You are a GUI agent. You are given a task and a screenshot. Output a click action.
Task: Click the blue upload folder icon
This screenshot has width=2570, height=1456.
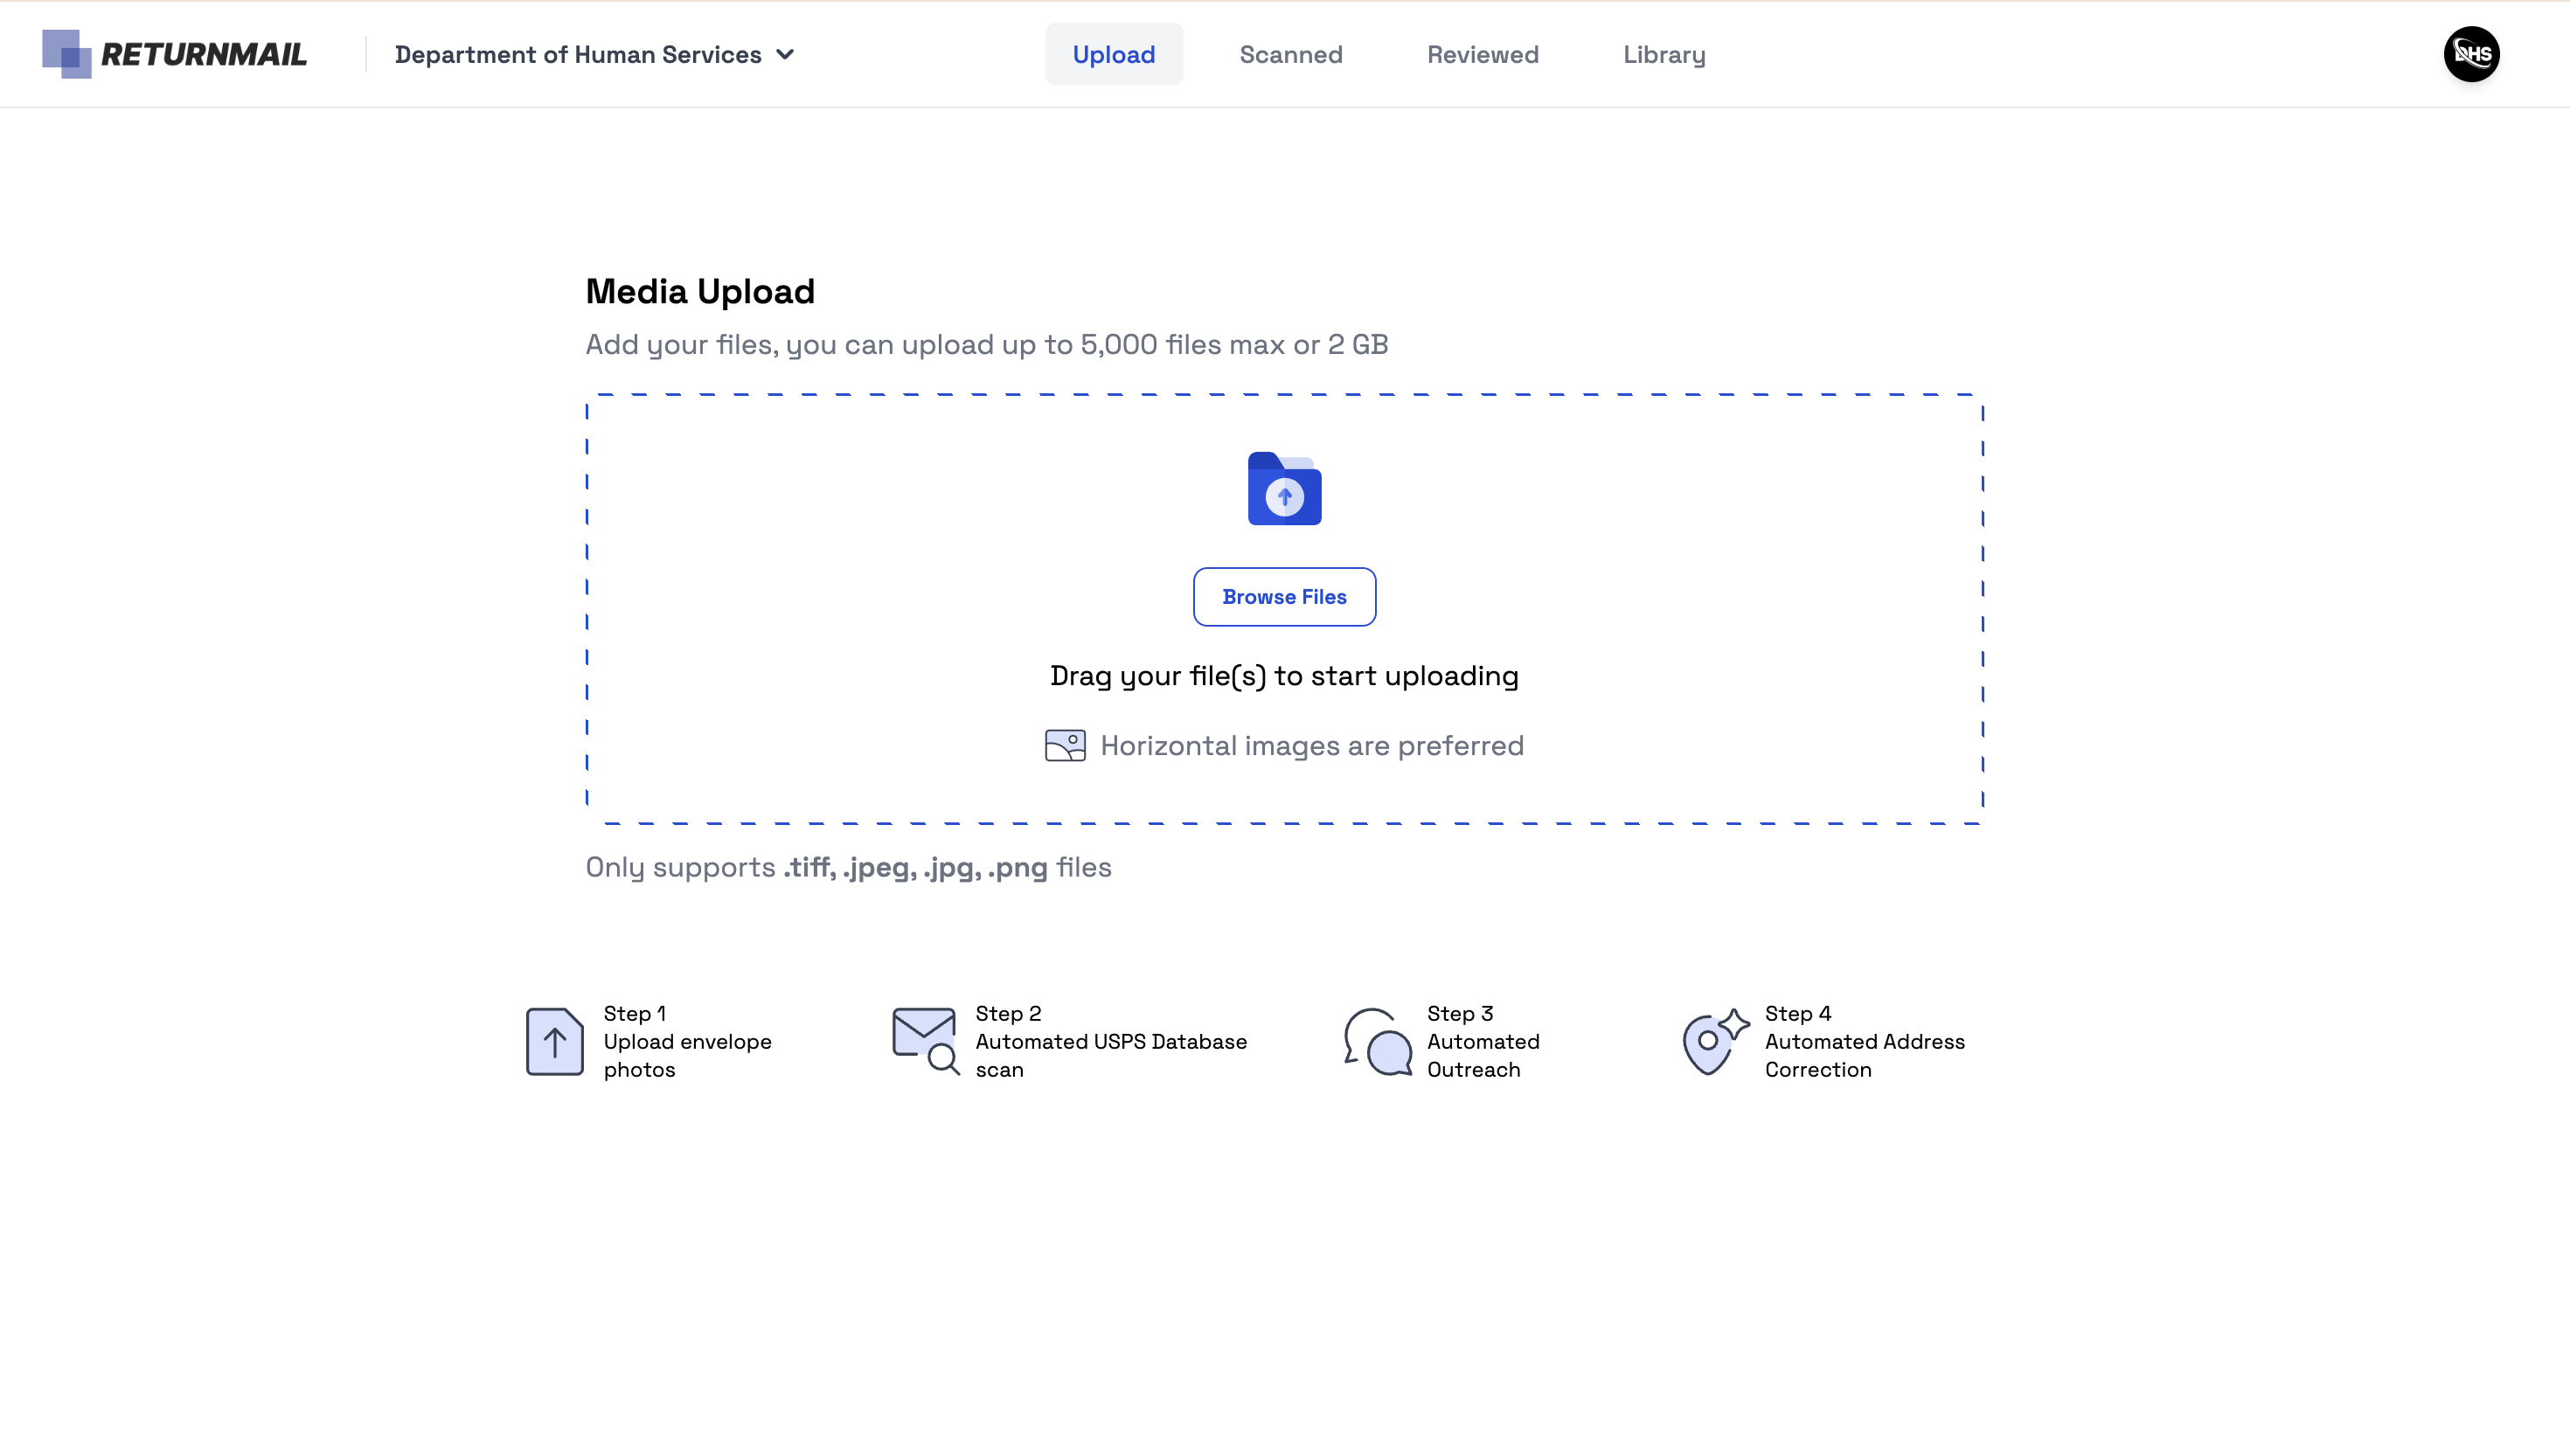1284,489
